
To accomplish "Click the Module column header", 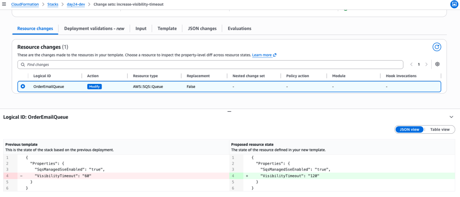I will click(x=339, y=76).
